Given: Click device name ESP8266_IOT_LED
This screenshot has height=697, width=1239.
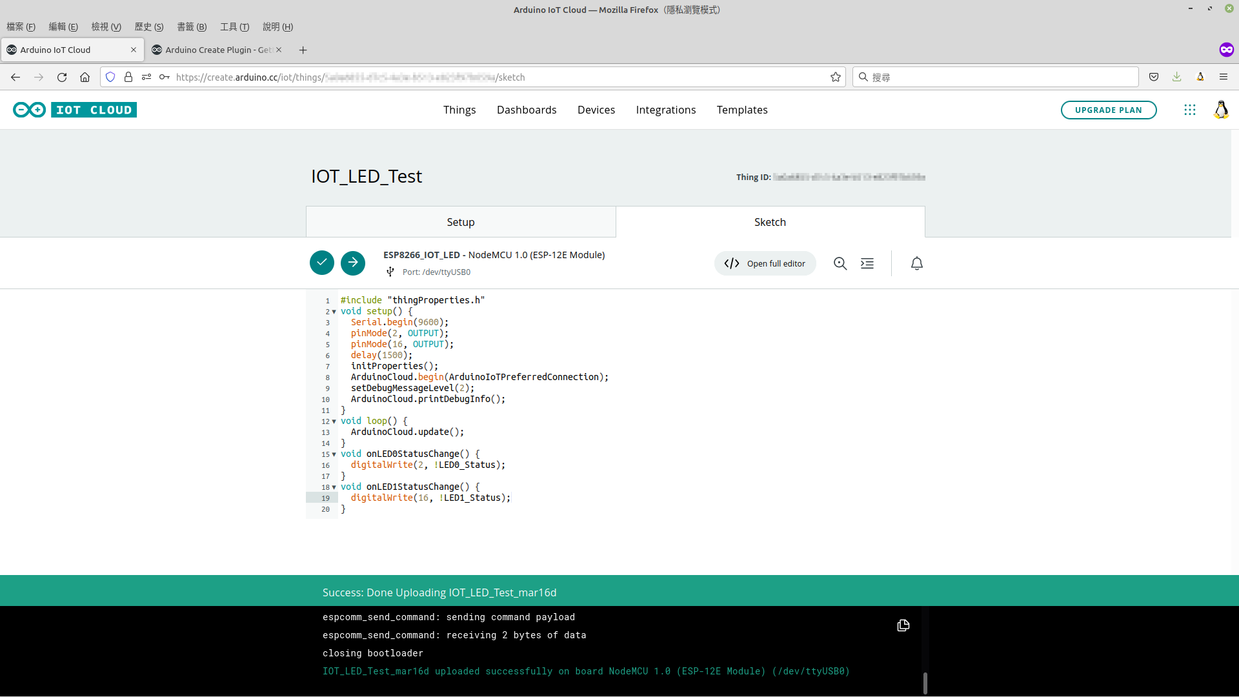Looking at the screenshot, I should pos(421,255).
